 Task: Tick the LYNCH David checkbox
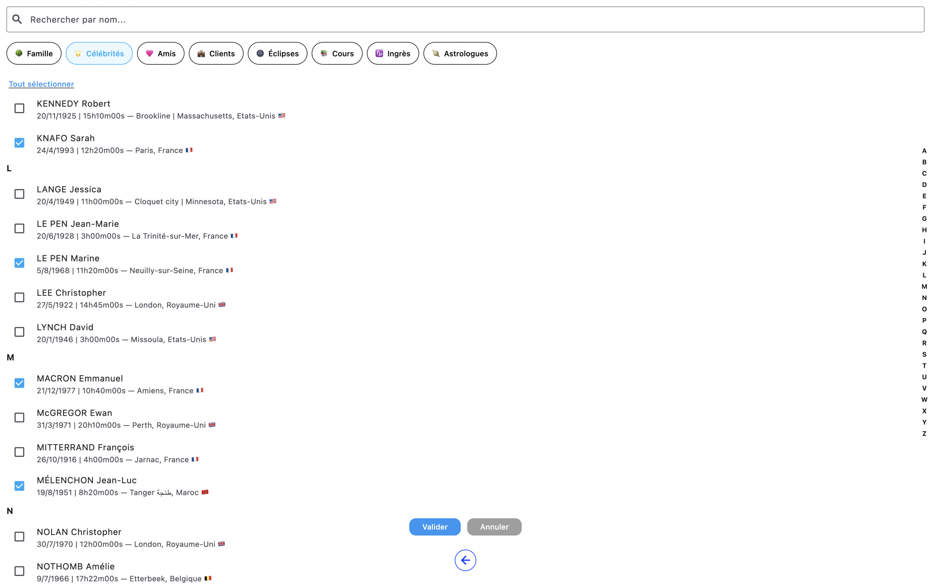click(19, 332)
